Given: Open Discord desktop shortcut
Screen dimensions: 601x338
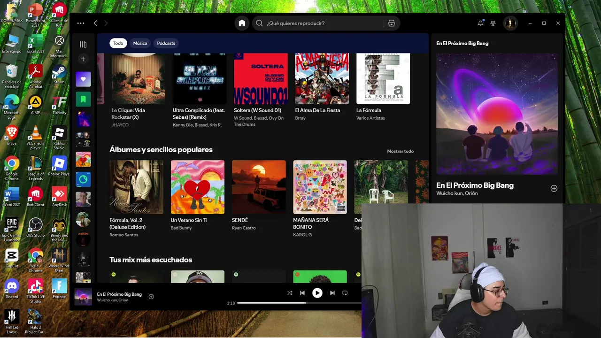Looking at the screenshot, I should [12, 289].
